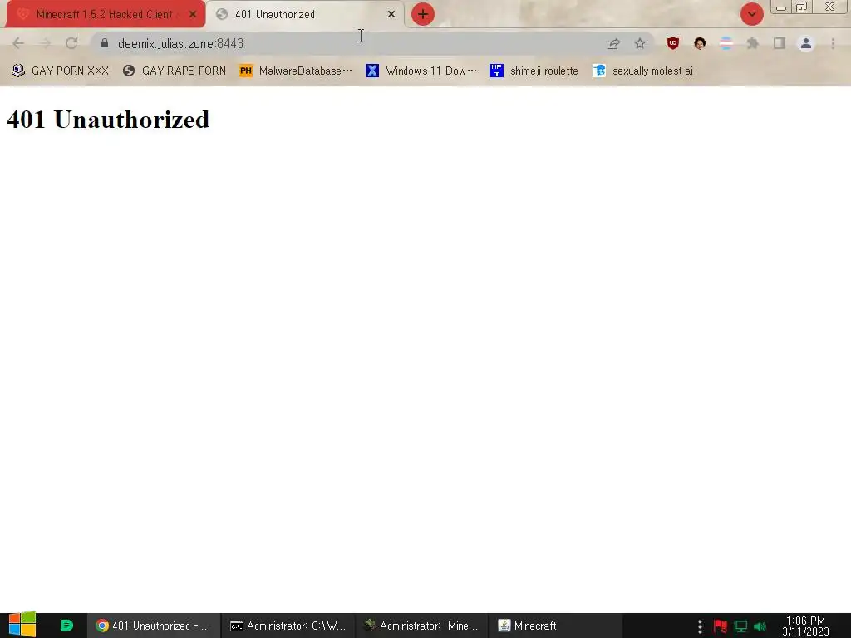Screen dimensions: 851x638
Task: View site info via the lock icon
Action: tap(105, 43)
